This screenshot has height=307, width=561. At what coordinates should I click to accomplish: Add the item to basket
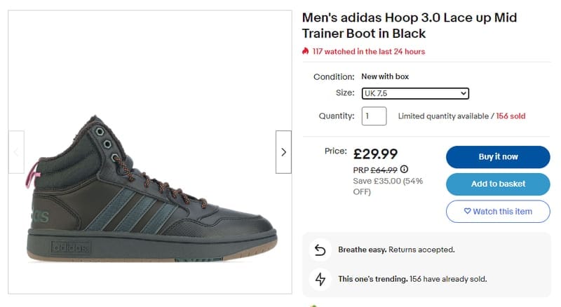click(x=498, y=184)
